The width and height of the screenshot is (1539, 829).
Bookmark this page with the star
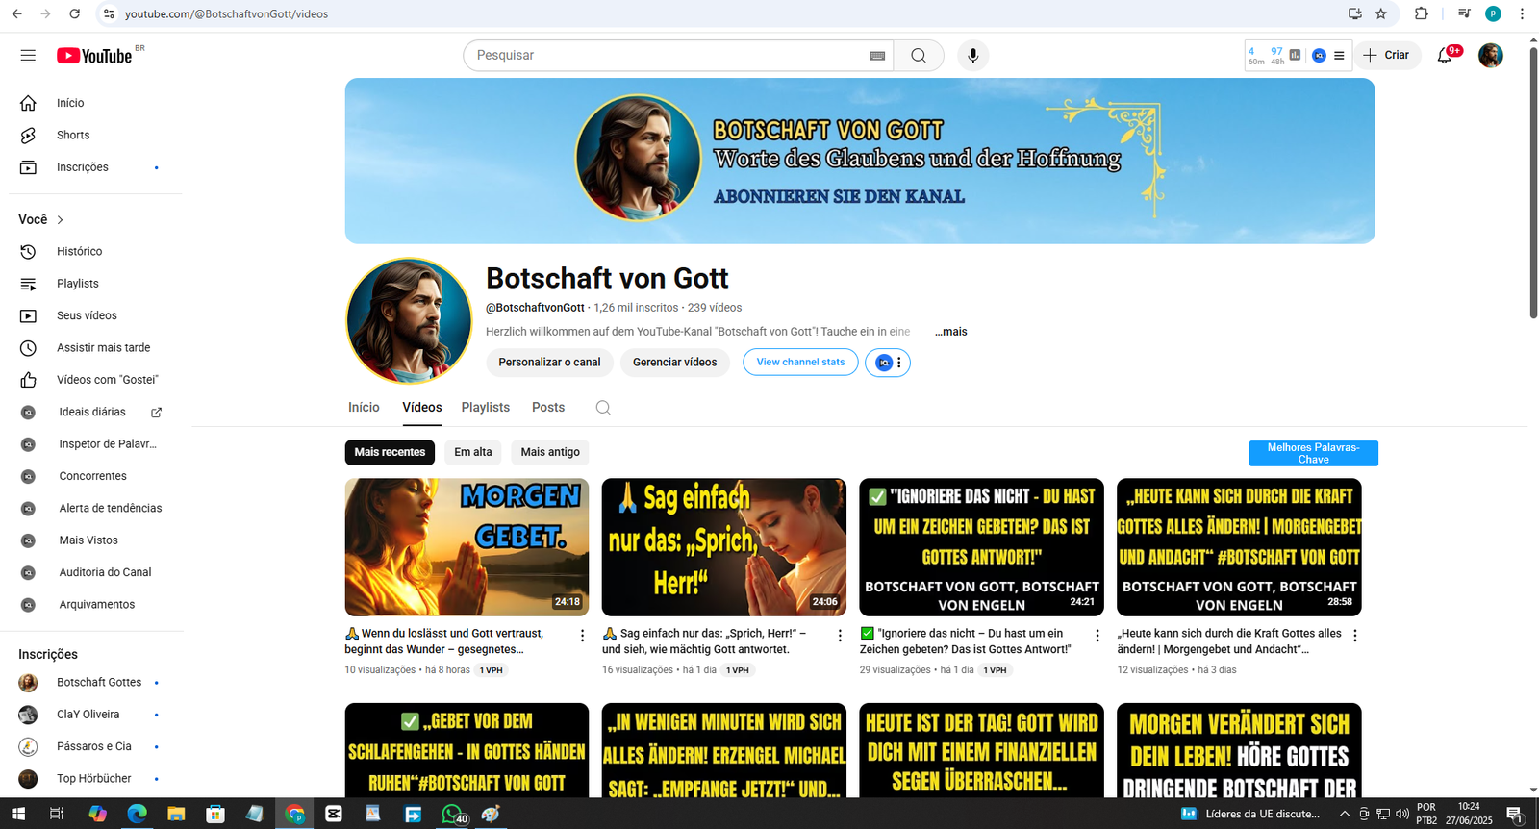point(1381,13)
